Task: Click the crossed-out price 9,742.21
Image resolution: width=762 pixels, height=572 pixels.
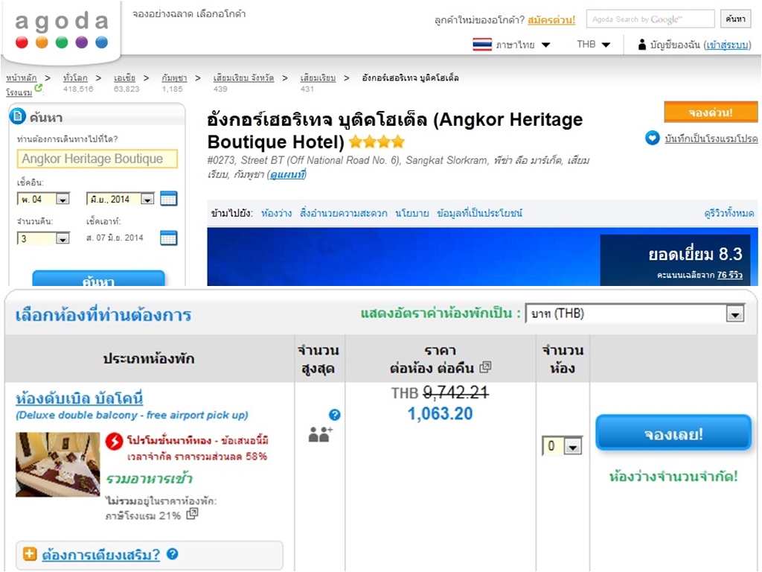Action: [455, 392]
